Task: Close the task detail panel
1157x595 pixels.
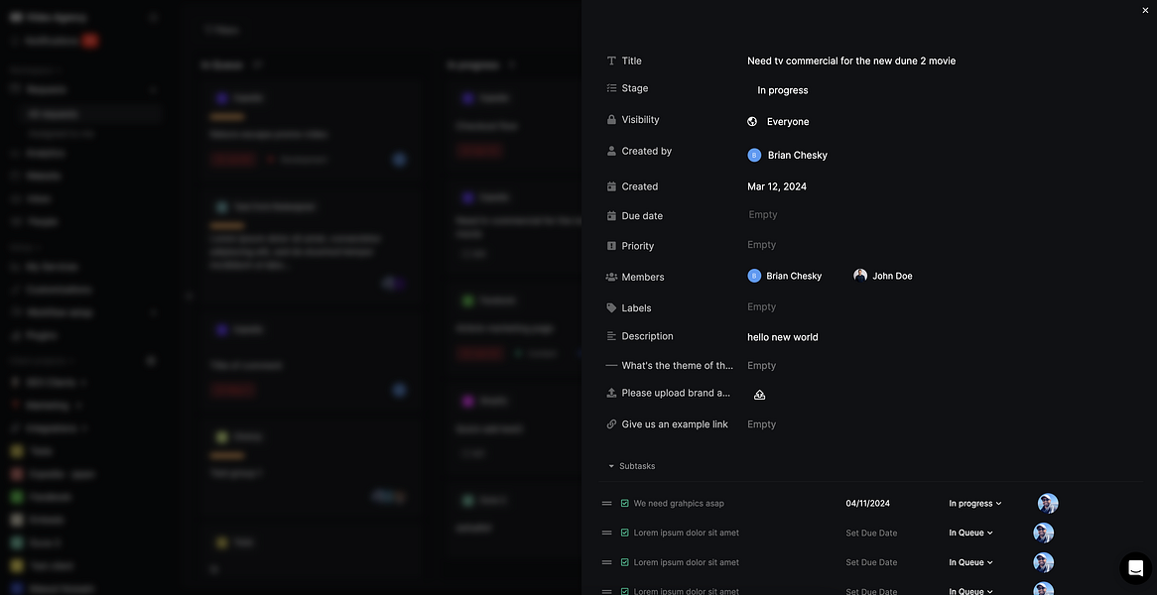Action: click(x=1145, y=10)
